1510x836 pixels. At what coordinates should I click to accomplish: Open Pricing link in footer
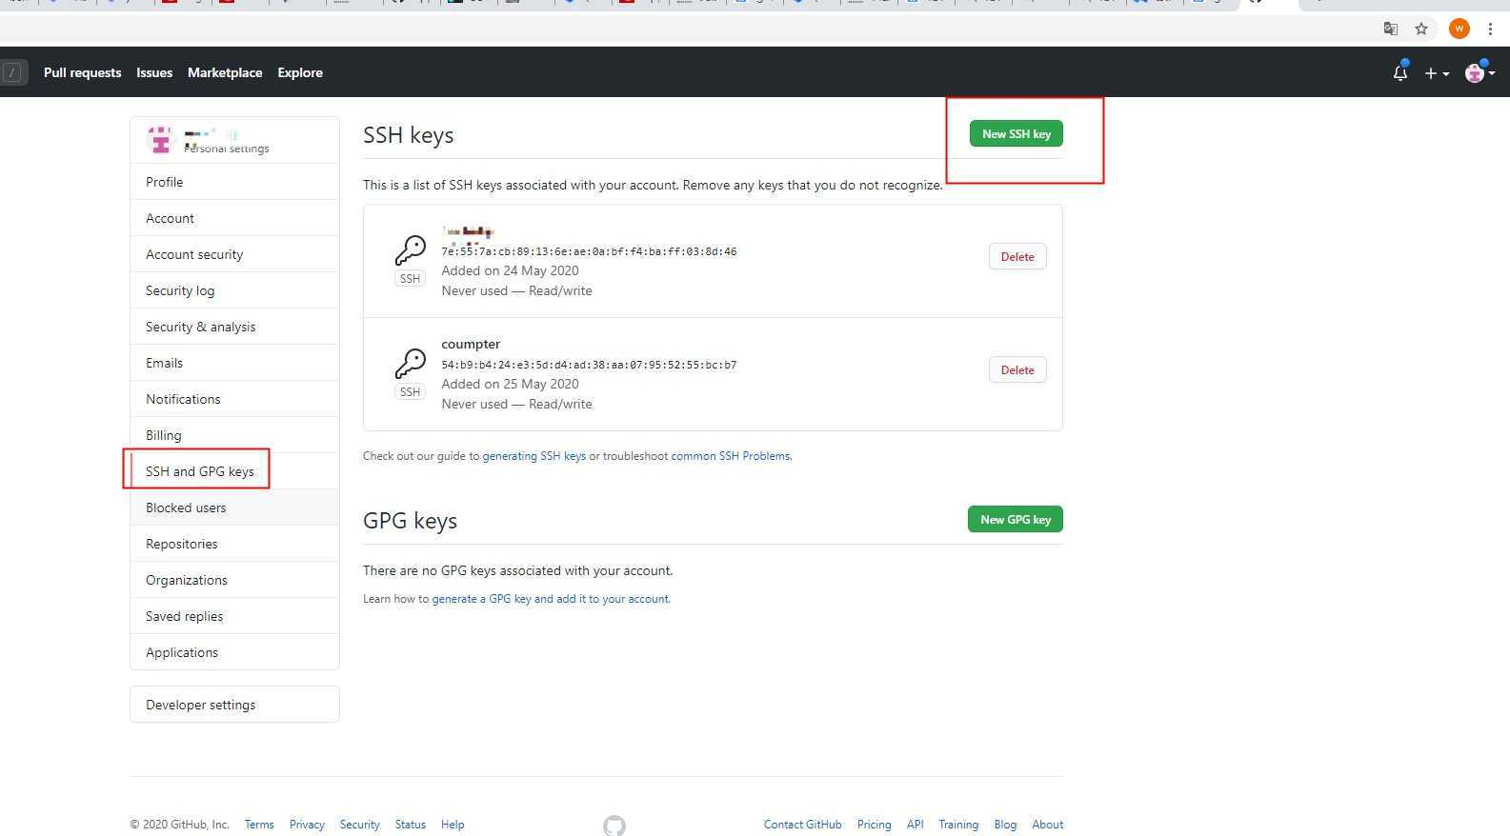875,825
